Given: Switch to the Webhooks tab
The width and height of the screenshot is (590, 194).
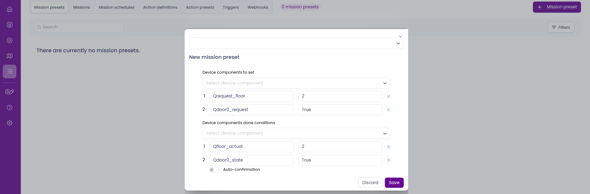Looking at the screenshot, I should [258, 7].
